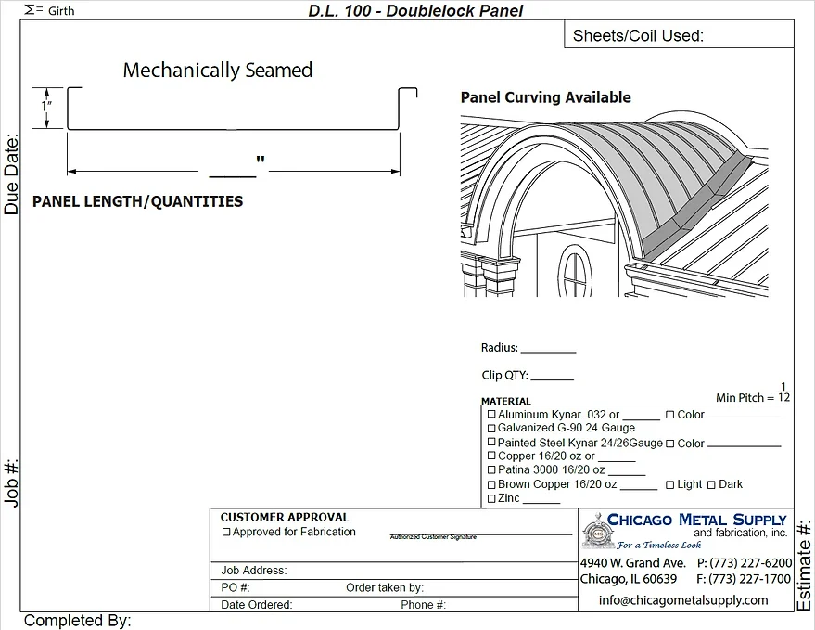Screen dimensions: 815x630
Task: Click the Estimate # label
Action: (804, 565)
